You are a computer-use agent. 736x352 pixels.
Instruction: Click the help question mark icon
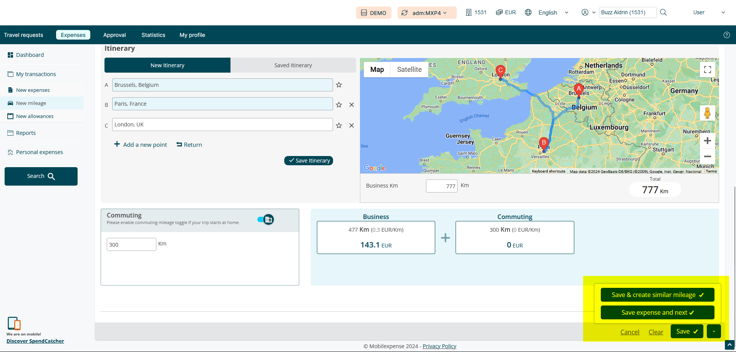[726, 35]
